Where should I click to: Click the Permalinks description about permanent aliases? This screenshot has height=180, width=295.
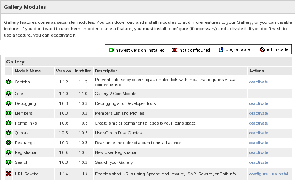(x=145, y=123)
